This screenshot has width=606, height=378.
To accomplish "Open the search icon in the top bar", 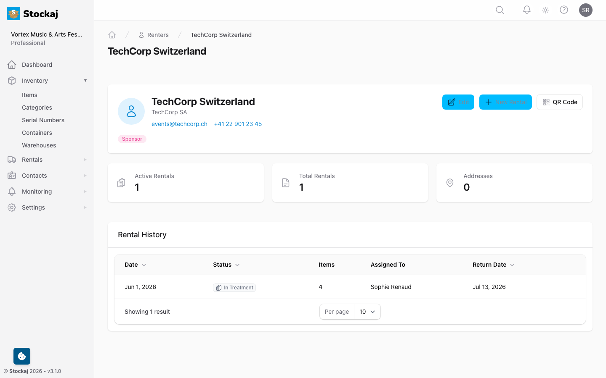I will click(500, 10).
